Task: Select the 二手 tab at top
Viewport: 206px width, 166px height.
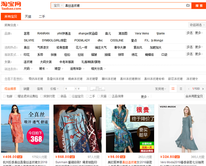Action: coord(42,16)
